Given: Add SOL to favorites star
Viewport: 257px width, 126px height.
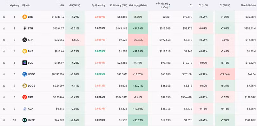Looking at the screenshot, I should 4,63.
